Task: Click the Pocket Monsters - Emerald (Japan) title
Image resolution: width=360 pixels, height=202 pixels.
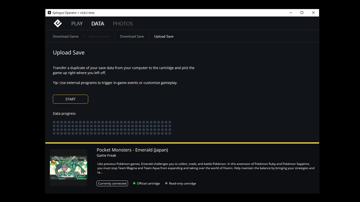Action: (132, 150)
